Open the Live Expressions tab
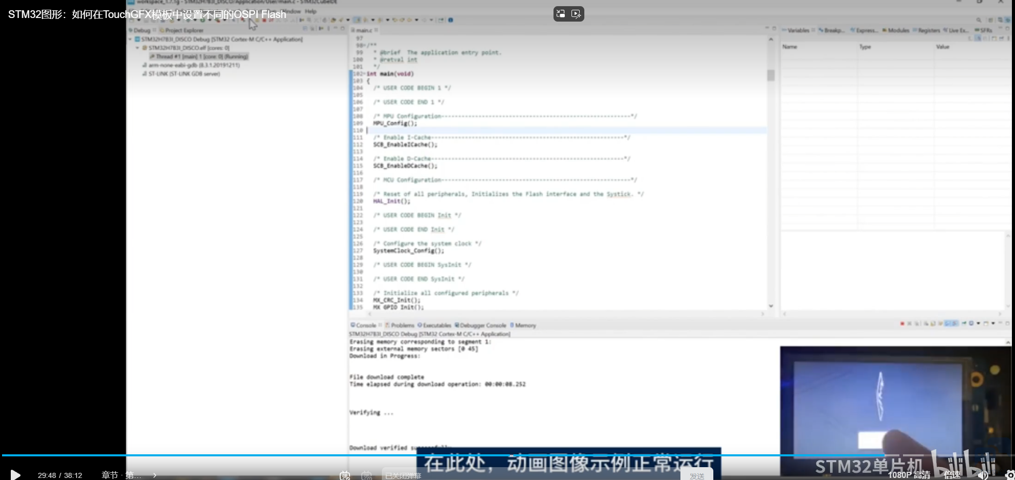The height and width of the screenshot is (480, 1015). point(956,30)
